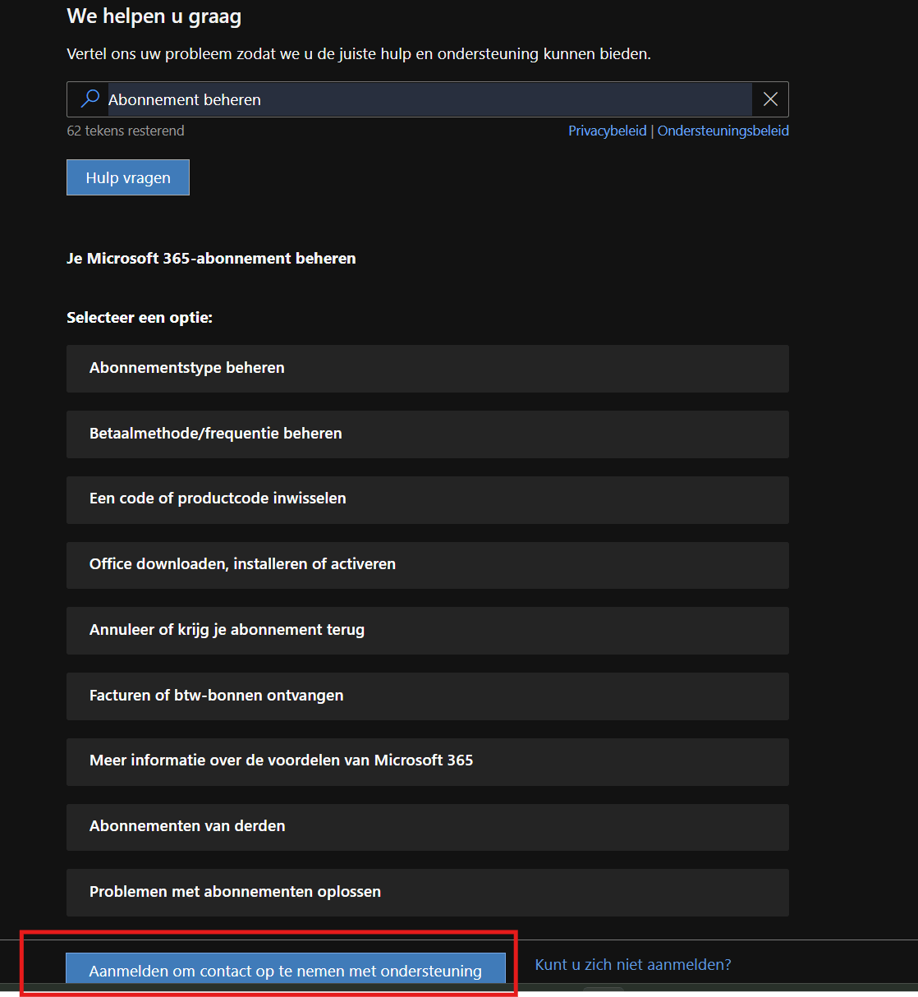Screen dimensions: 918x997
Task: Select 'Abonnementen van derden' option
Action: pos(428,827)
